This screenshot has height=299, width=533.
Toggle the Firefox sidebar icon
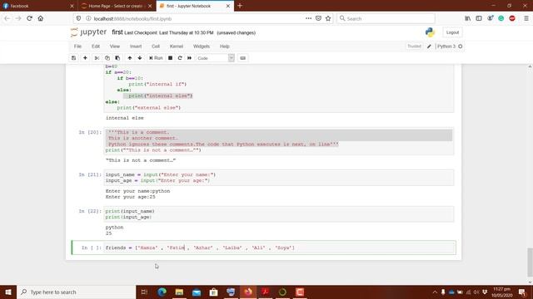tap(479, 18)
